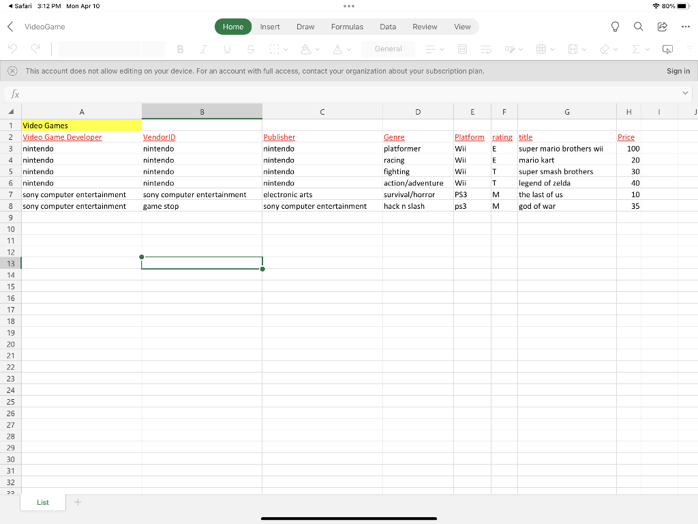Open the Share options

tap(661, 27)
